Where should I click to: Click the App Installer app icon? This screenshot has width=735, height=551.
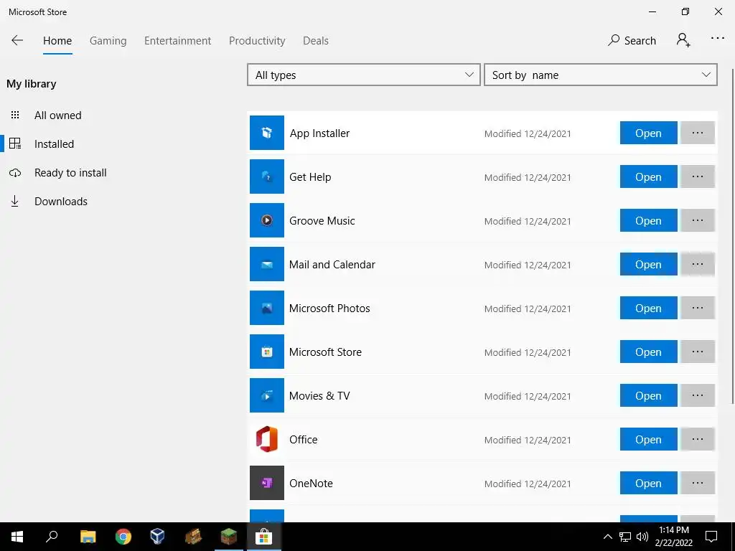click(x=267, y=133)
